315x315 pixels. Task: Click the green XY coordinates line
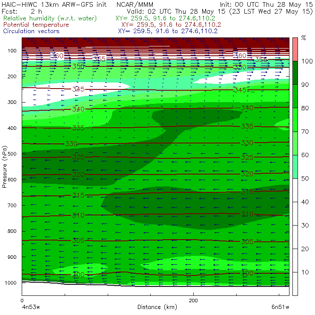pos(165,18)
